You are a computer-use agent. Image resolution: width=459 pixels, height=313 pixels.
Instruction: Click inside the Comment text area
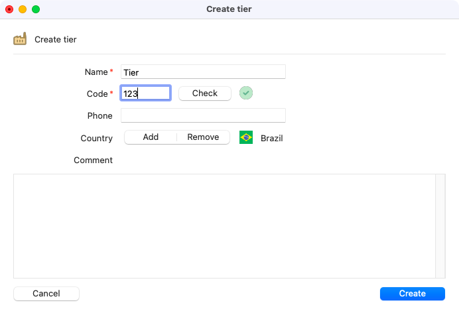tap(224, 226)
